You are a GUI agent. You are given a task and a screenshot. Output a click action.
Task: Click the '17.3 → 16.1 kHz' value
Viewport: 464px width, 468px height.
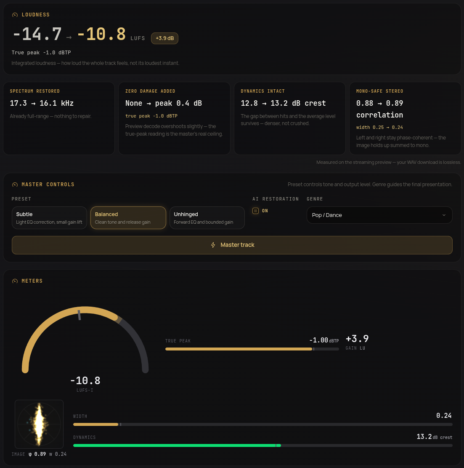[42, 103]
